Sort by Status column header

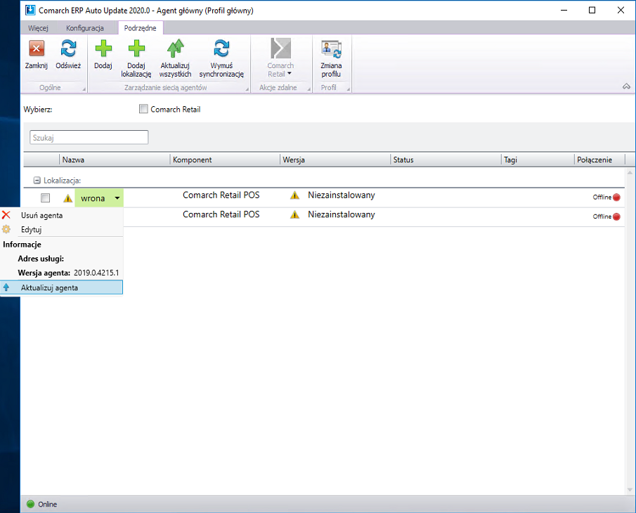[x=446, y=160]
